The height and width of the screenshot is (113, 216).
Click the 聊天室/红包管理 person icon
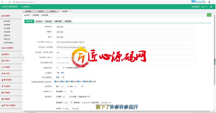tap(2, 105)
